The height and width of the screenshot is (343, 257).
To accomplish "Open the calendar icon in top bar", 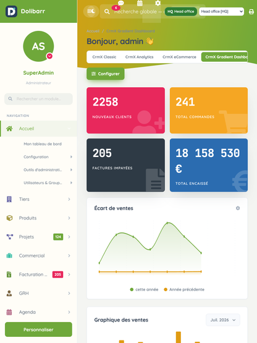I will point(140,3).
